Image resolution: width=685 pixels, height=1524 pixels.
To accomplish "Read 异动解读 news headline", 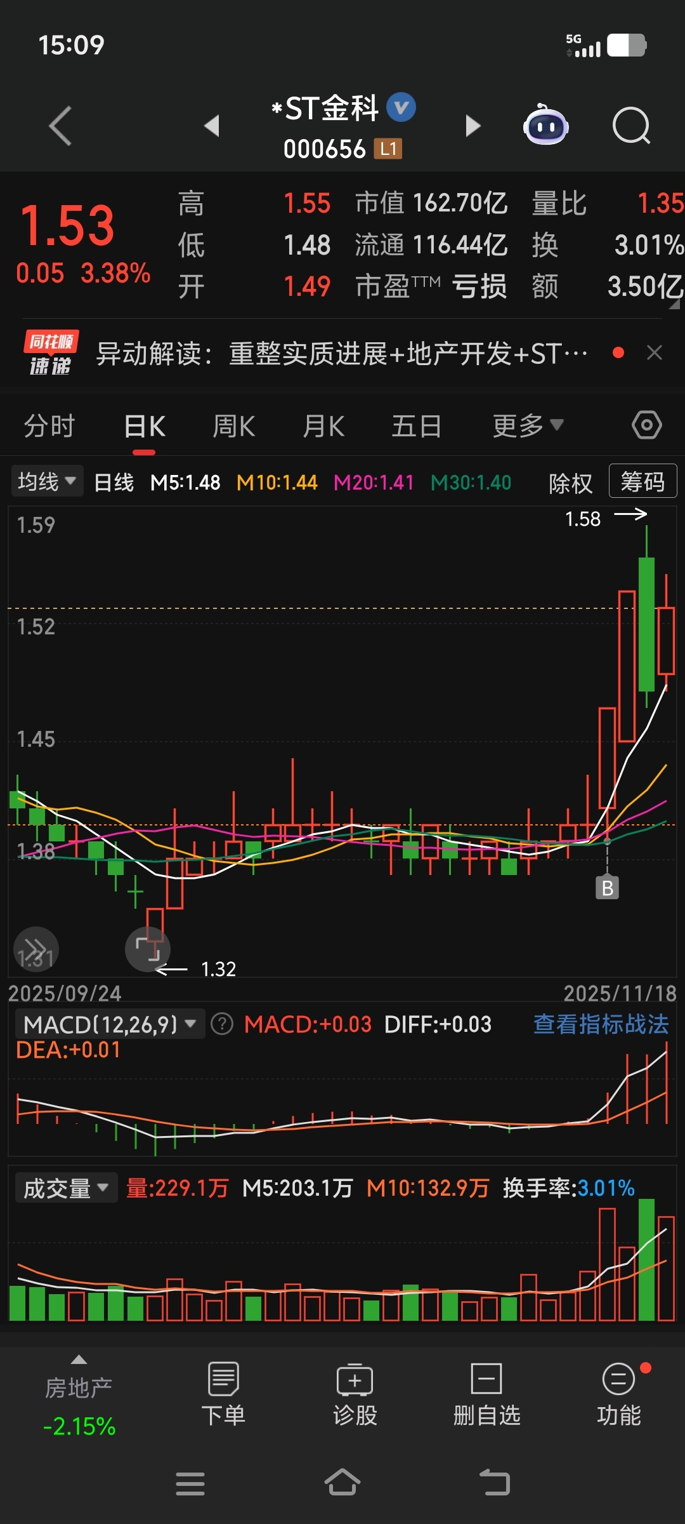I will [x=341, y=353].
